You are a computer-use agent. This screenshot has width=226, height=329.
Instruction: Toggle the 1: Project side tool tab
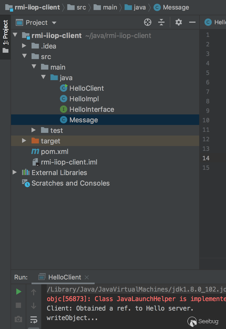pyautogui.click(x=6, y=37)
